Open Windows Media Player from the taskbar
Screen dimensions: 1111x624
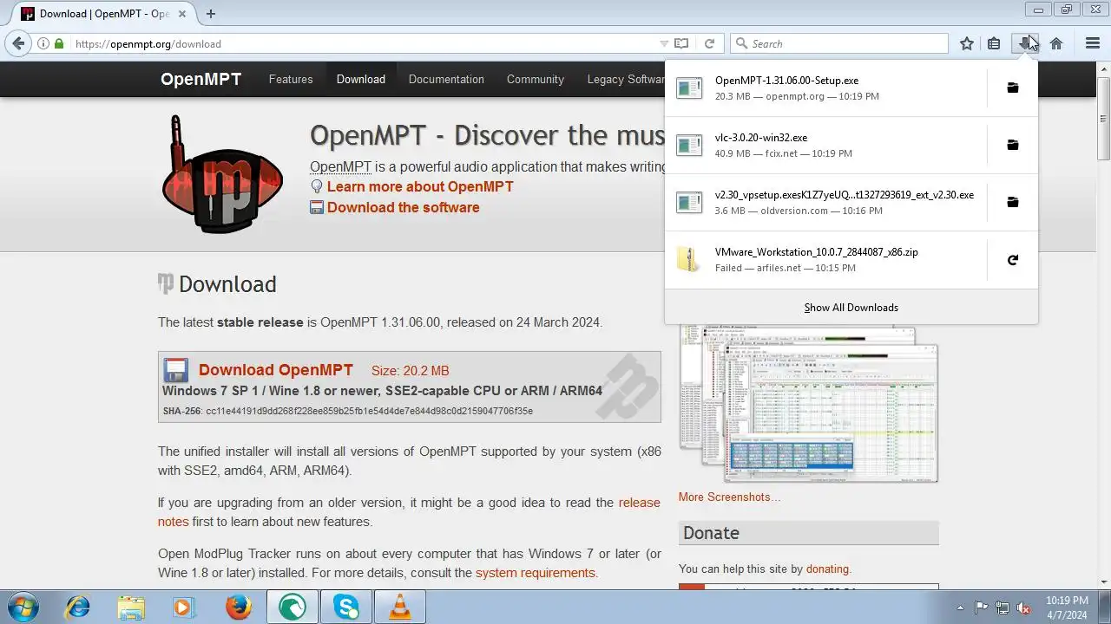(183, 607)
